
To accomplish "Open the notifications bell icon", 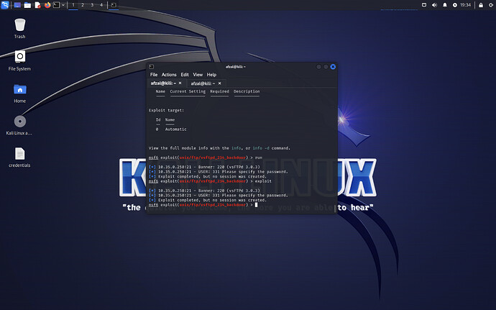I will [444, 5].
